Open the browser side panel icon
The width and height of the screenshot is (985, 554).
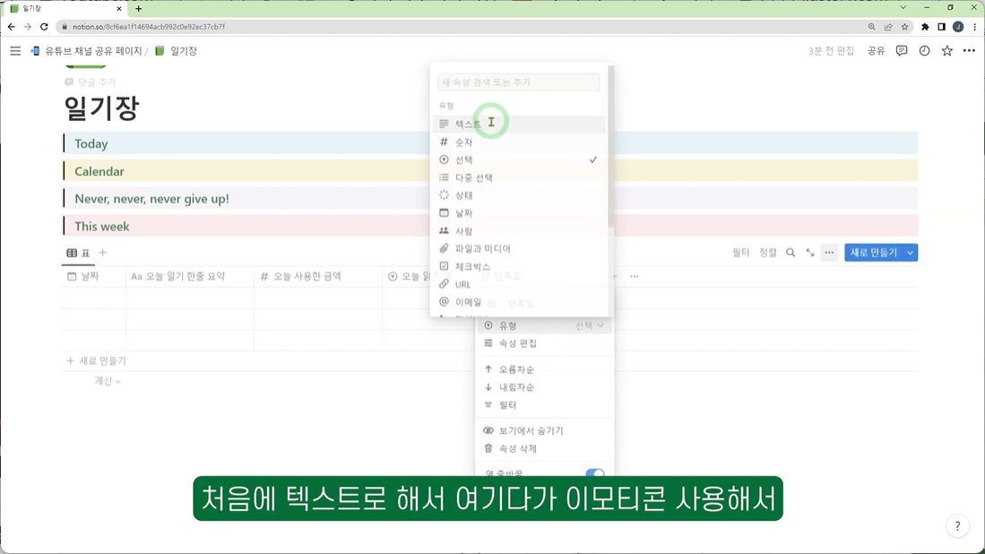coord(941,27)
